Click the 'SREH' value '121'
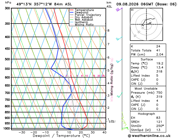Image resolution: width=179 pixels, height=138 pixels. point(159,122)
